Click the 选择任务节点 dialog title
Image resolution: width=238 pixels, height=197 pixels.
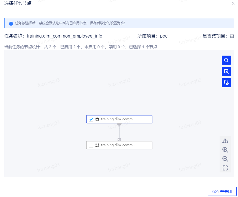18,3
